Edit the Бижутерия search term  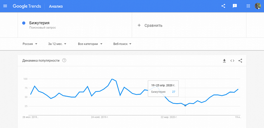click(39, 23)
